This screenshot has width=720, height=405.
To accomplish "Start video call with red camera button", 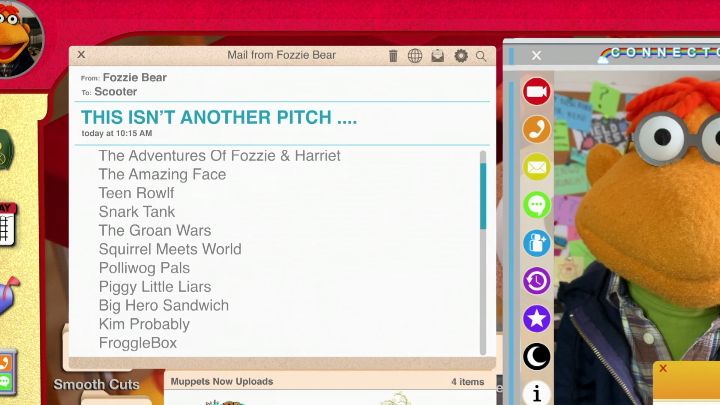I will tap(537, 91).
